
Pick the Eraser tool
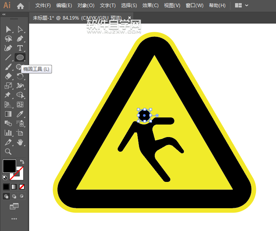click(x=8, y=76)
